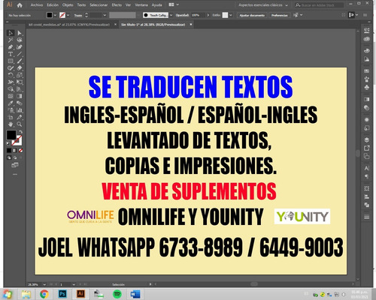Go to Illustrator Home screen

click(x=20, y=5)
